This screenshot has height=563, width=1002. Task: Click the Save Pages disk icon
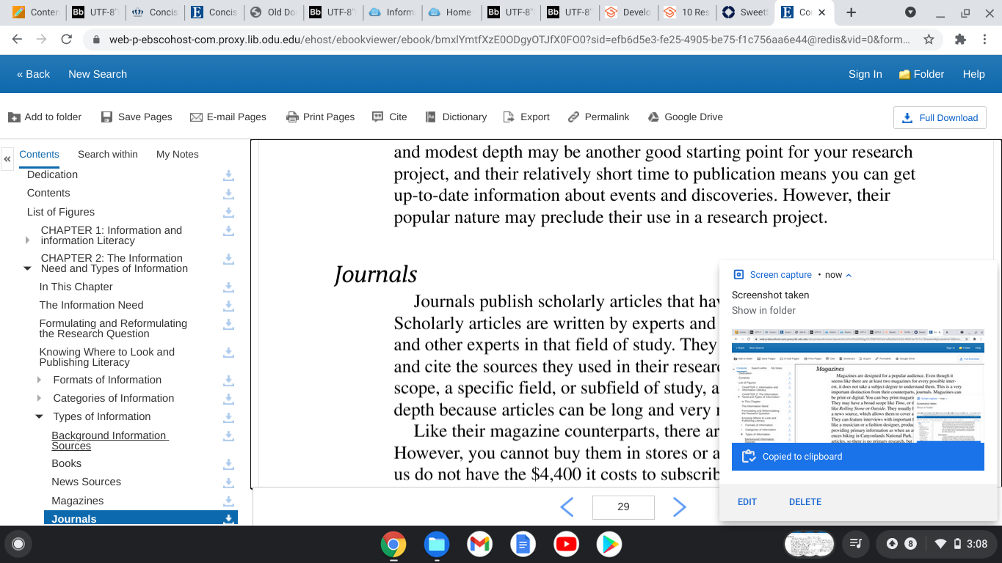[x=106, y=117]
